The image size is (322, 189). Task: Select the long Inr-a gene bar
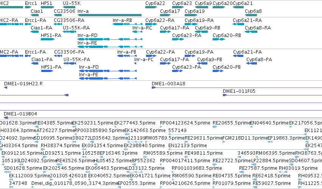(x=110, y=15)
